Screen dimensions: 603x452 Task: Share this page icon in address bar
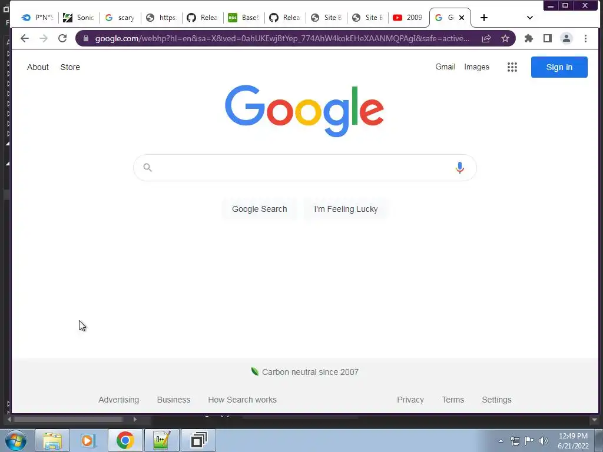486,38
